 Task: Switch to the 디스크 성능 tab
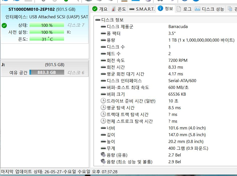[209, 9]
